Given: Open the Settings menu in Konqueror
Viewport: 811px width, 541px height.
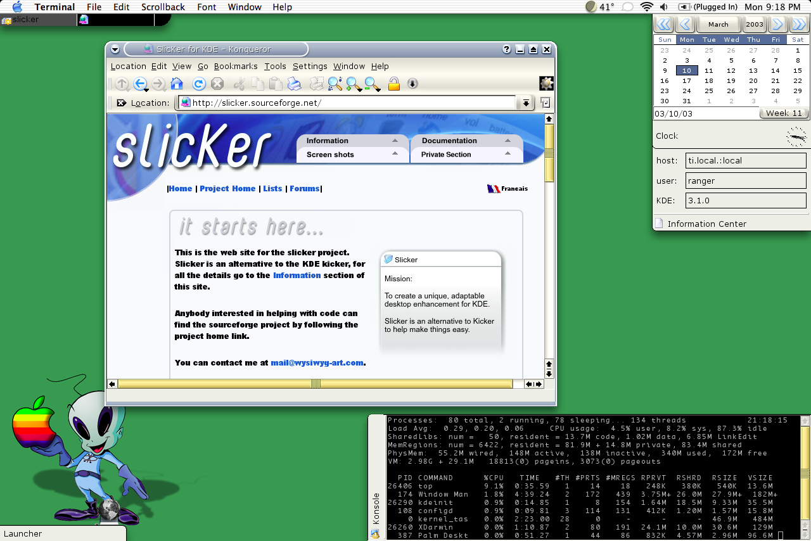Looking at the screenshot, I should point(310,66).
